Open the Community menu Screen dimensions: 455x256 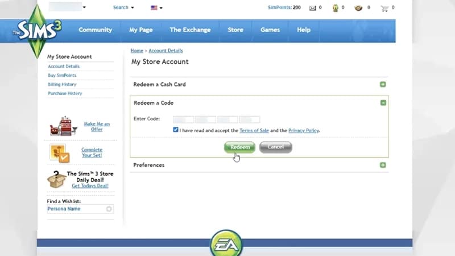95,30
